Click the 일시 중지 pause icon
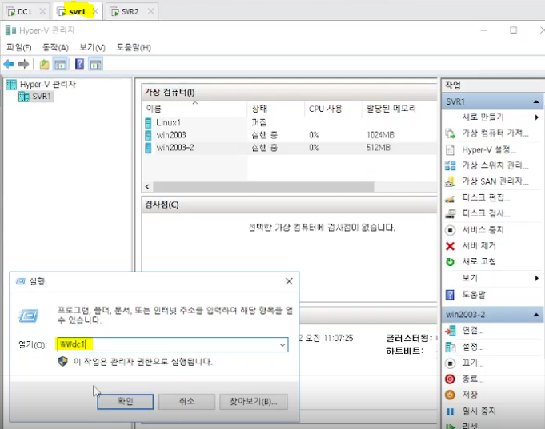 (x=450, y=411)
